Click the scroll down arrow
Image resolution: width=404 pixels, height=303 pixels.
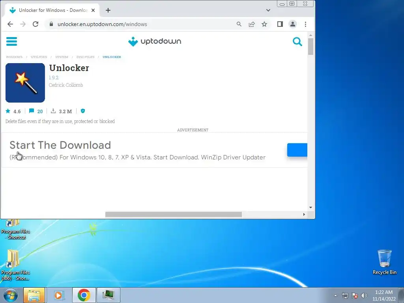click(x=310, y=208)
